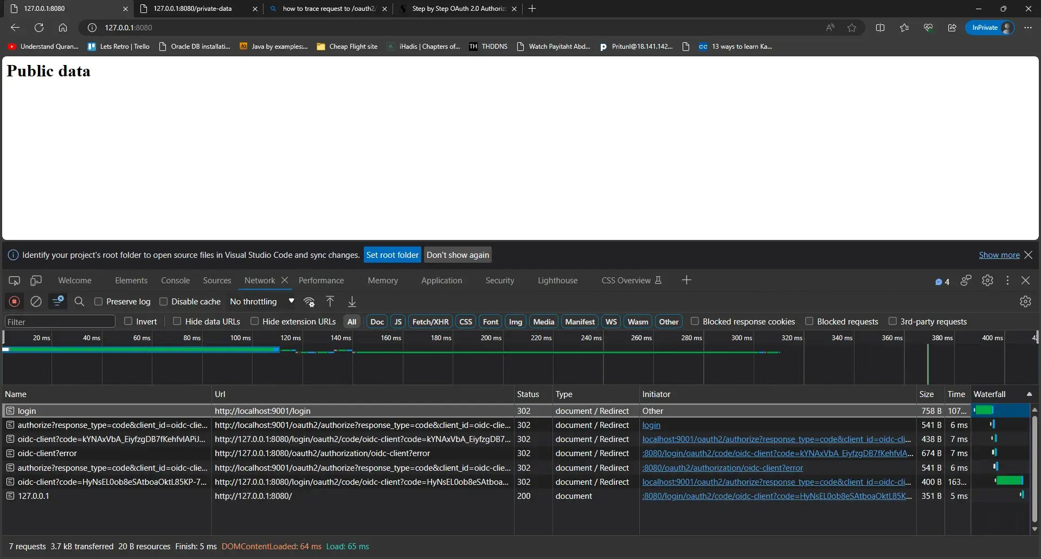This screenshot has width=1041, height=559.
Task: Check Hide extension URLs
Action: pyautogui.click(x=254, y=321)
